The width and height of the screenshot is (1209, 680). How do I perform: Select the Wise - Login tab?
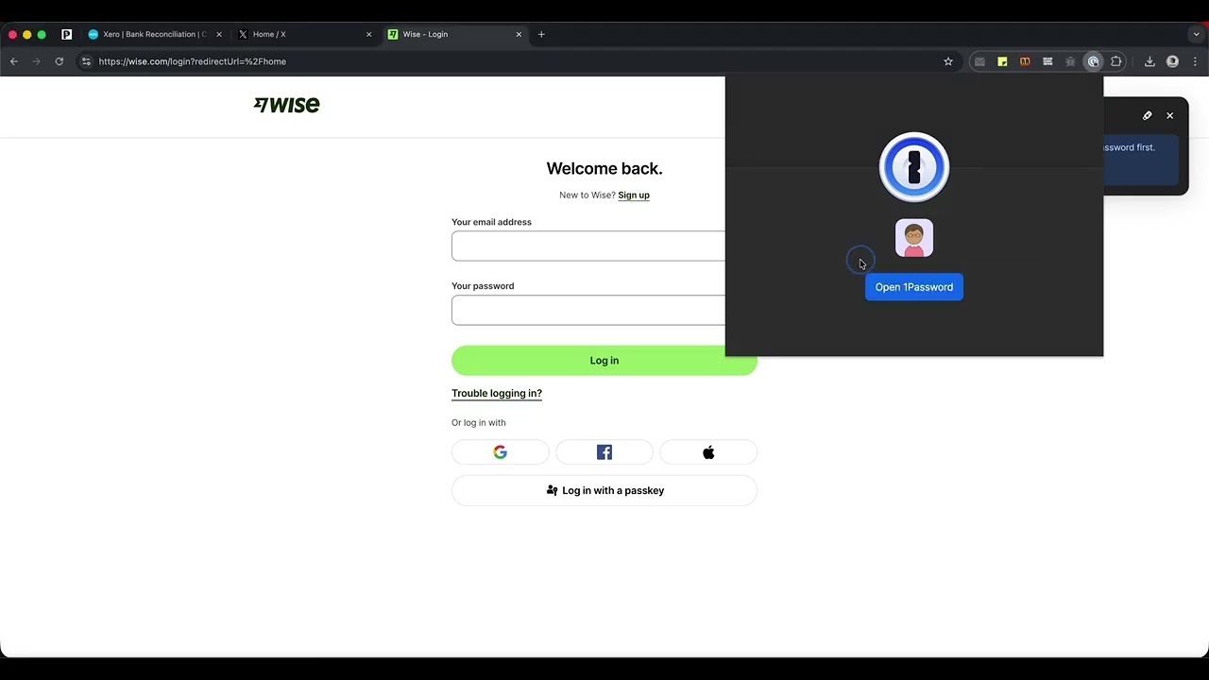pos(453,34)
